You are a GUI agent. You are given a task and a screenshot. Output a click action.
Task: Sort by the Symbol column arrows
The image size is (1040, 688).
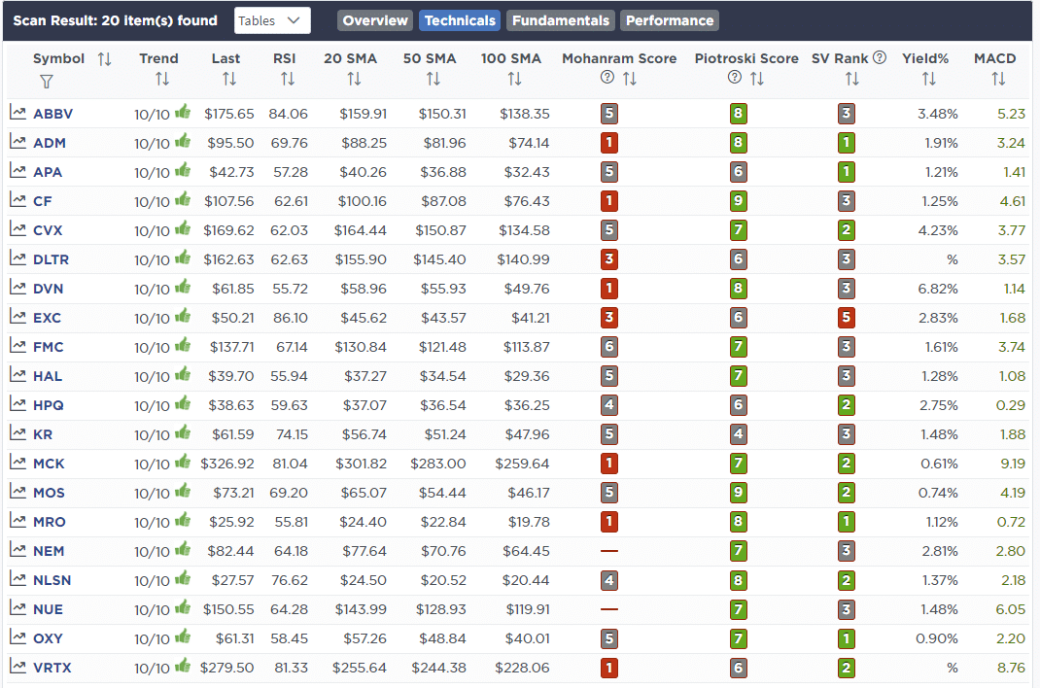(105, 59)
